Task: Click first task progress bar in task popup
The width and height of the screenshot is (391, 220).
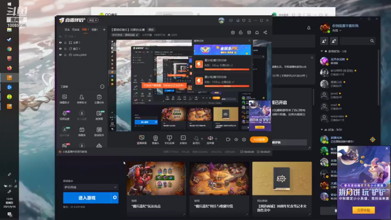Action: pos(227,69)
